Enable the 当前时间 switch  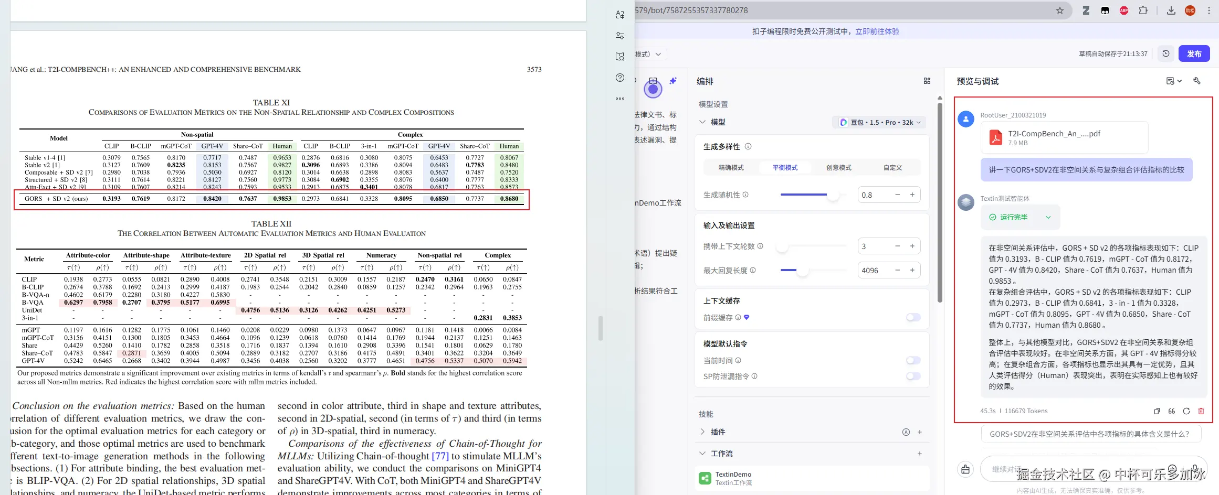(913, 360)
